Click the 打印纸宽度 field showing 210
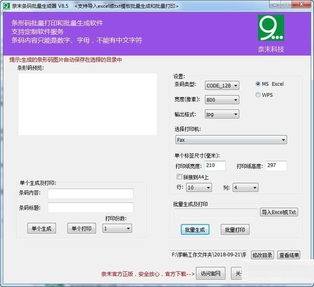The height and width of the screenshot is (287, 314). (215, 166)
